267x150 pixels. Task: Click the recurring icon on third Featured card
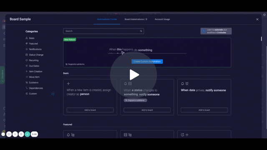point(183,135)
